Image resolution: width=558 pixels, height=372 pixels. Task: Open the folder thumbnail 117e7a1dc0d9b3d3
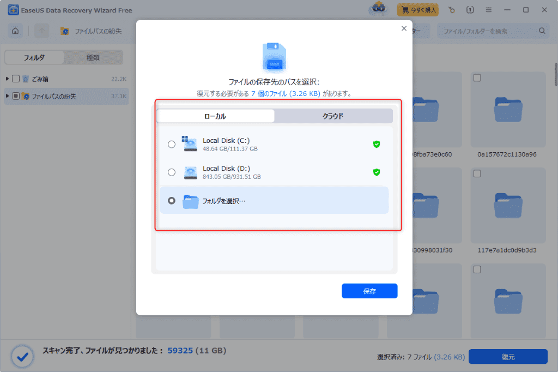click(x=508, y=206)
